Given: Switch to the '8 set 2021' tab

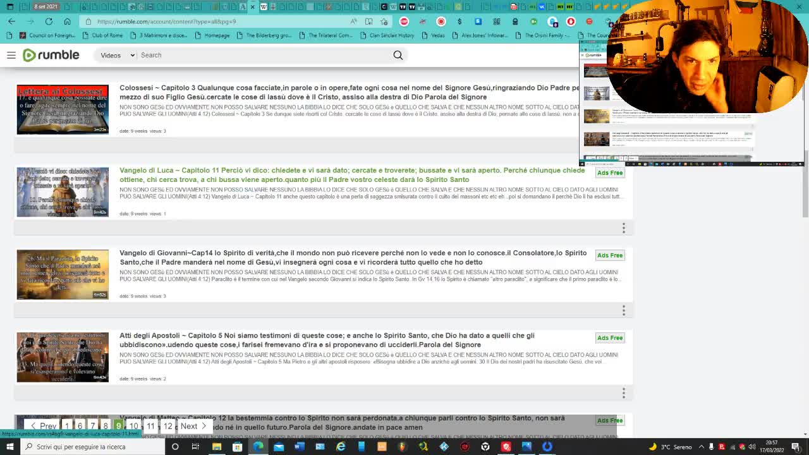Looking at the screenshot, I should click(46, 7).
